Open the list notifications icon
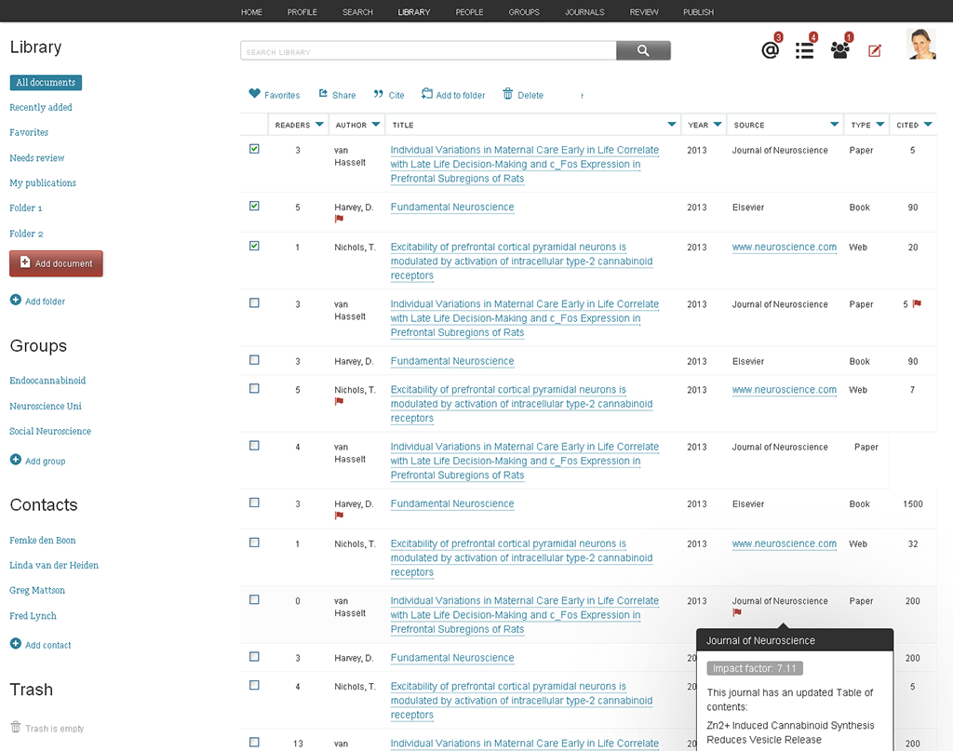This screenshot has width=953, height=751. coord(805,50)
